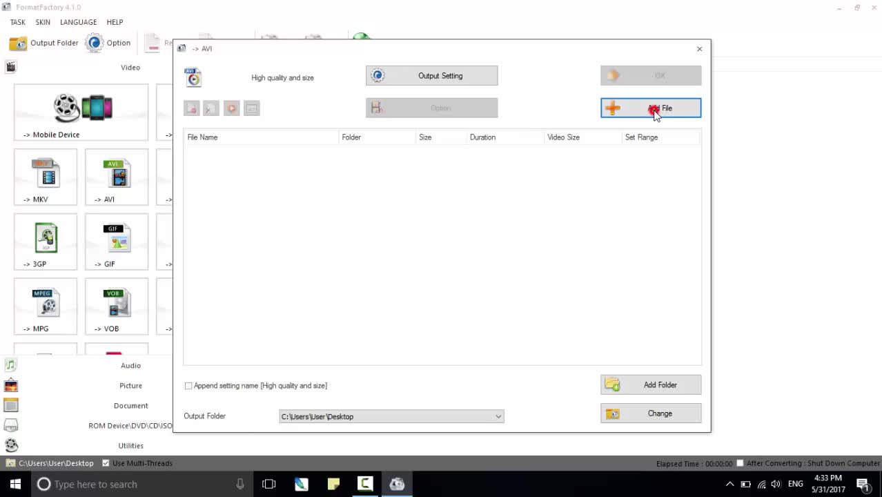Click the Folder column header
This screenshot has width=882, height=497.
coord(378,137)
